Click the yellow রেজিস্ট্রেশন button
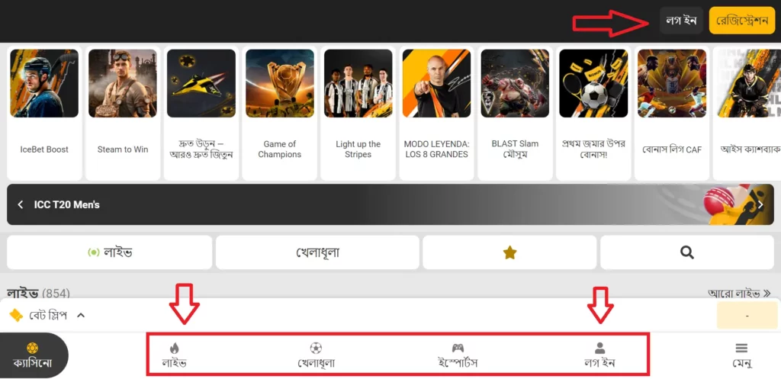The image size is (781, 379). point(741,21)
